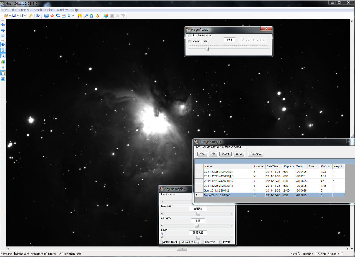Click the open folder toolbar icon

pos(5,16)
